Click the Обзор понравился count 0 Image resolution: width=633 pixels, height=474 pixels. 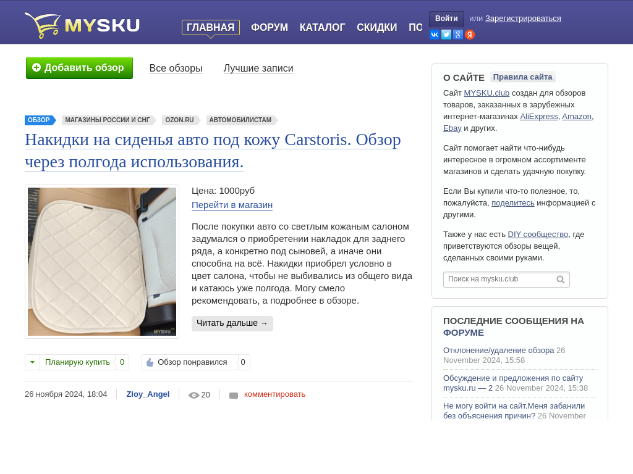243,362
